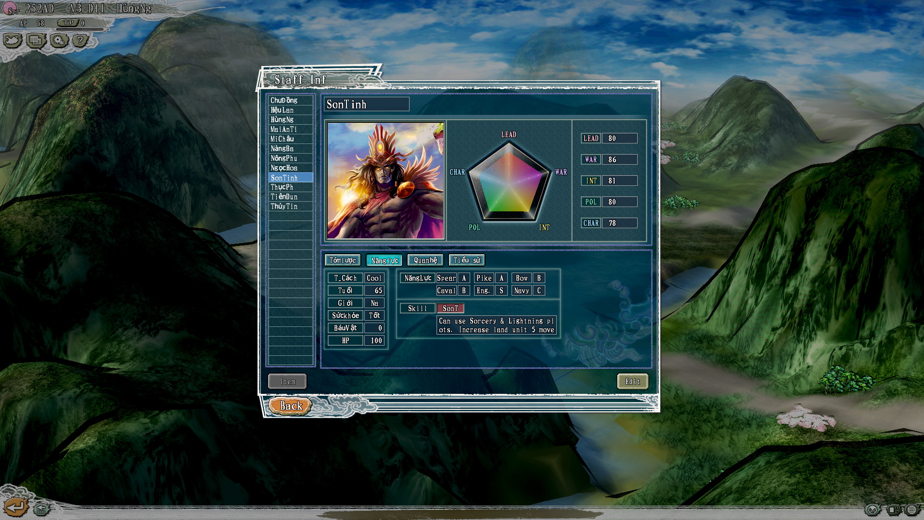Screen dimensions: 924x520
Task: Click the BáuVật value 0
Action: pyautogui.click(x=374, y=328)
